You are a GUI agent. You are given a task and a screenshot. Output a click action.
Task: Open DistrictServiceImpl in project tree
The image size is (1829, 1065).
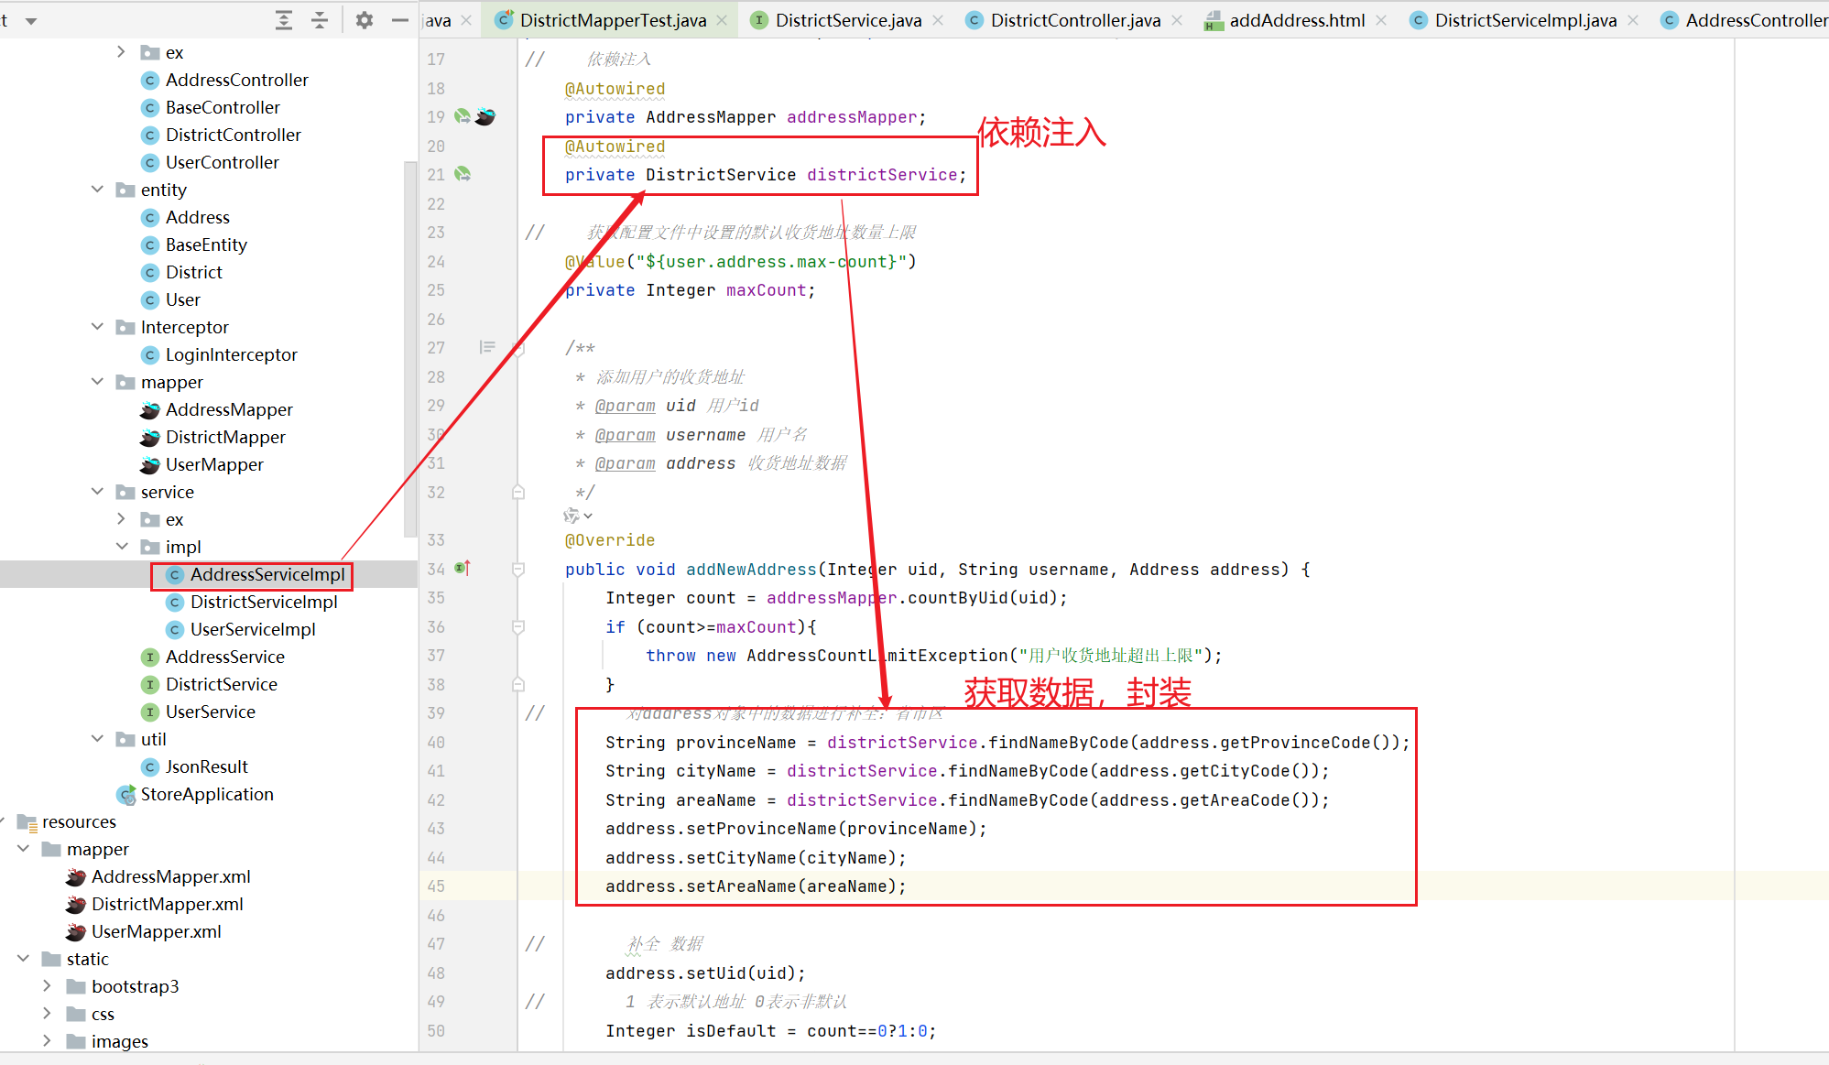(264, 602)
